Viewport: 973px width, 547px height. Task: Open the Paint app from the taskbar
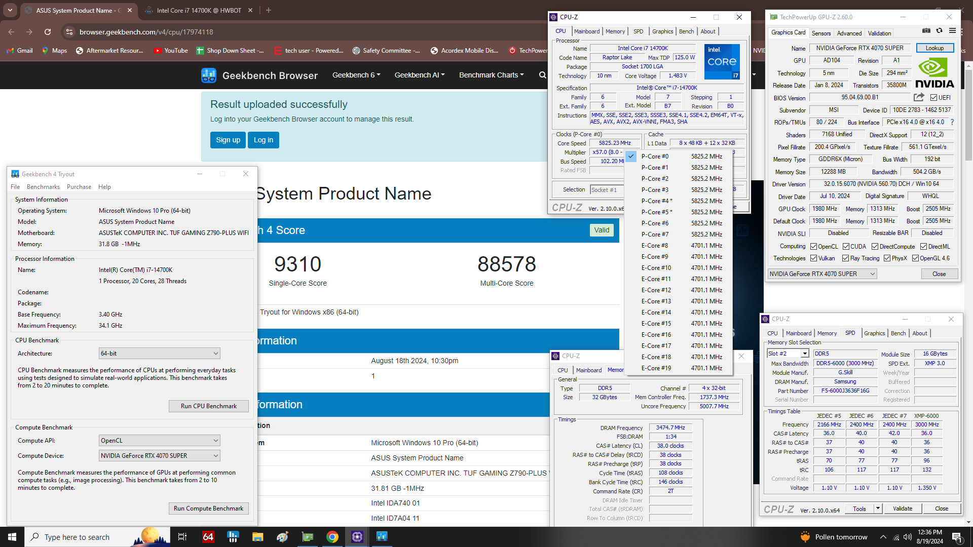click(283, 537)
